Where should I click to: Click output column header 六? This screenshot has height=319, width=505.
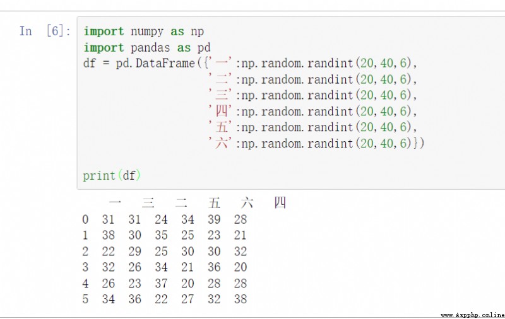pos(247,202)
